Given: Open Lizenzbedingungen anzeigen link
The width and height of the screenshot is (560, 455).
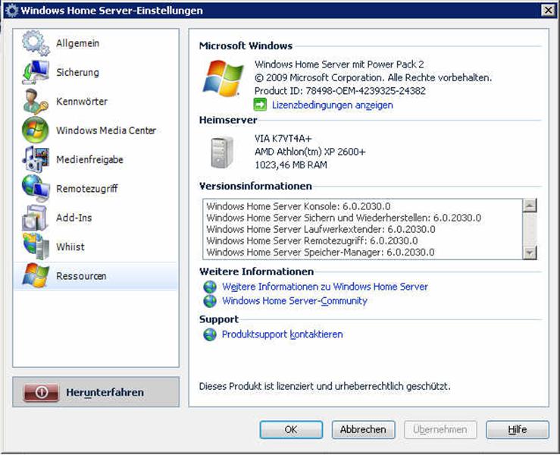Looking at the screenshot, I should 333,105.
